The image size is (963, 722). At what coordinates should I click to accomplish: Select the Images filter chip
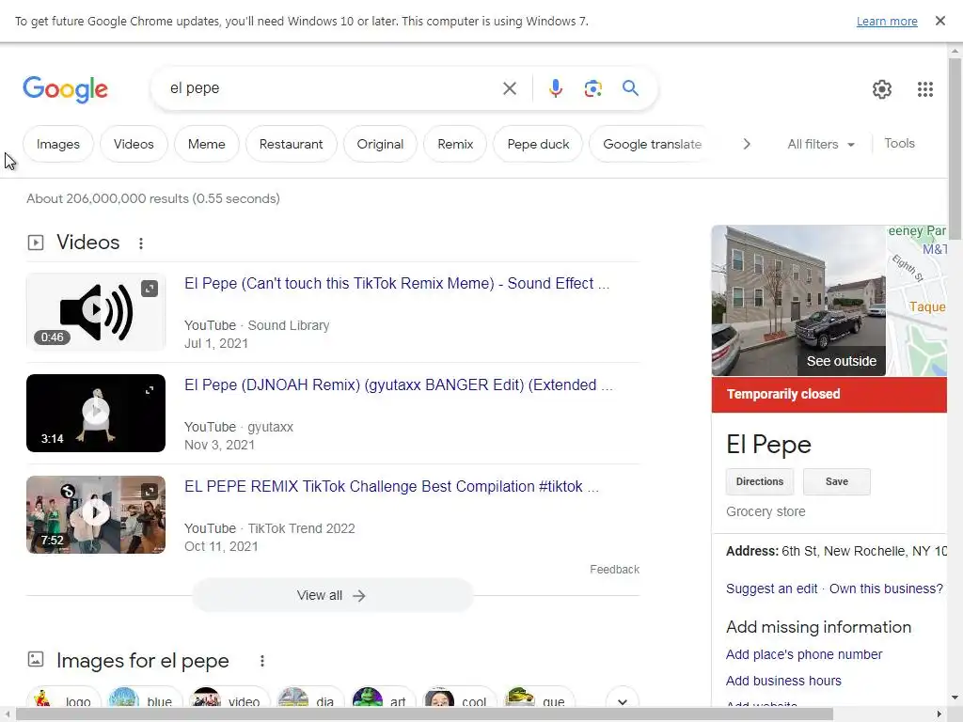click(x=57, y=144)
